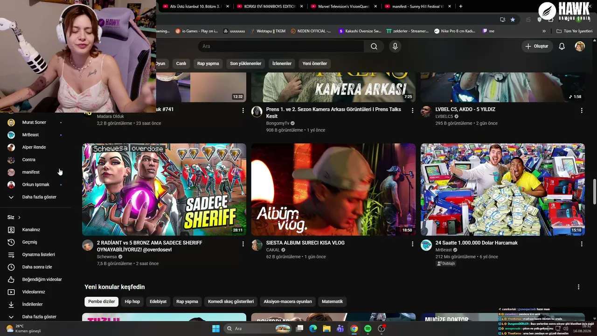The height and width of the screenshot is (336, 597).
Task: Select the Pembe diziler topic chip
Action: tap(102, 301)
